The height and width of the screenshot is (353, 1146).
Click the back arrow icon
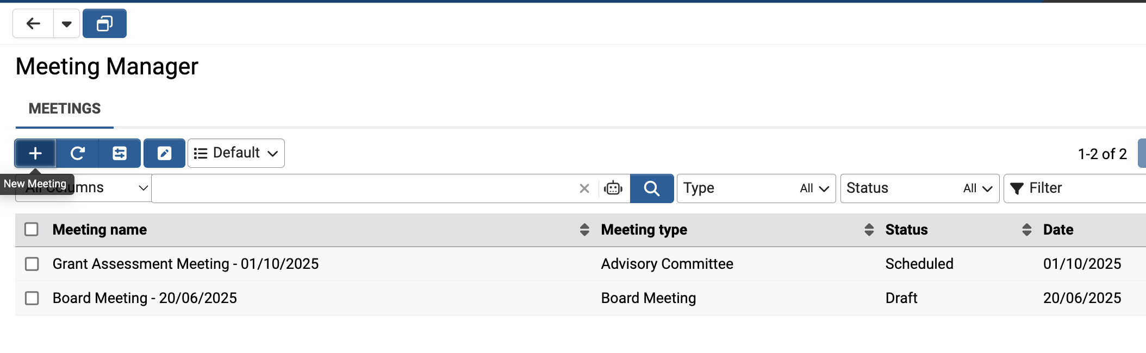33,24
